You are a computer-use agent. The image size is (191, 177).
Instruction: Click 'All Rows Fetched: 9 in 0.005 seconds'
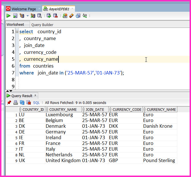[76, 103]
